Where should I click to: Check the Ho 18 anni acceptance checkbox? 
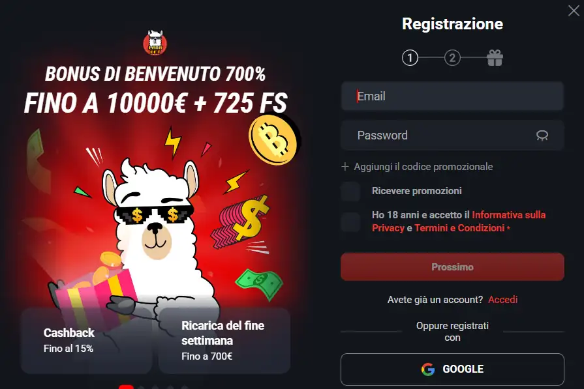pos(350,222)
